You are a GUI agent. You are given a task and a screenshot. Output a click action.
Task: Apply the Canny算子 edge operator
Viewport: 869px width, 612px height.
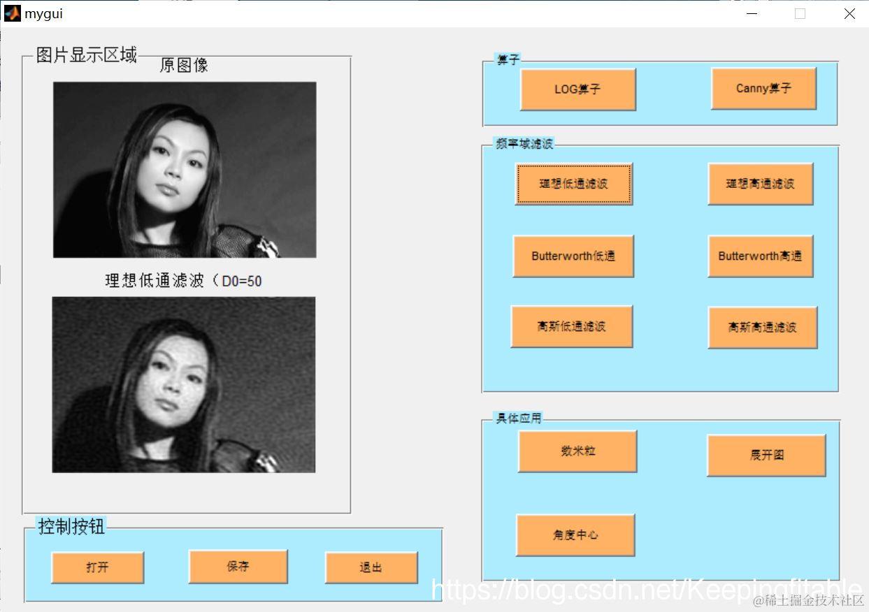pos(763,89)
